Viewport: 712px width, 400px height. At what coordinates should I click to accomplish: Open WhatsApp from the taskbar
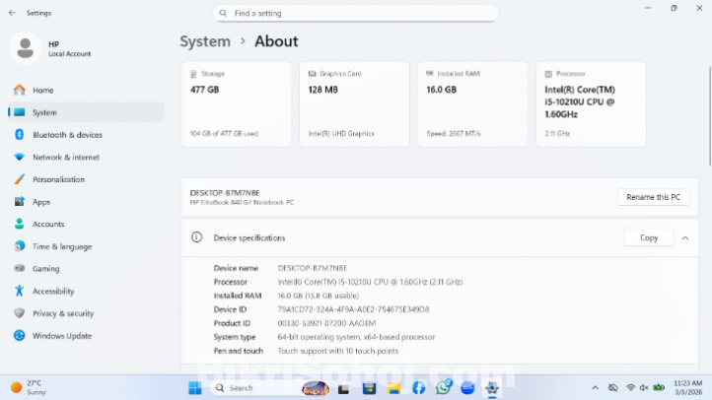click(x=443, y=387)
